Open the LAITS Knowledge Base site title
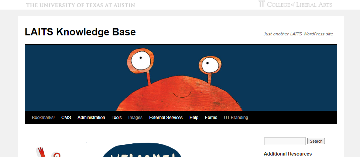Image resolution: width=360 pixels, height=157 pixels. click(80, 32)
